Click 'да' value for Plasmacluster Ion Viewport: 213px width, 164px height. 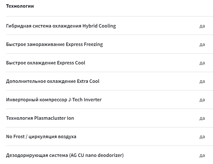(x=202, y=118)
